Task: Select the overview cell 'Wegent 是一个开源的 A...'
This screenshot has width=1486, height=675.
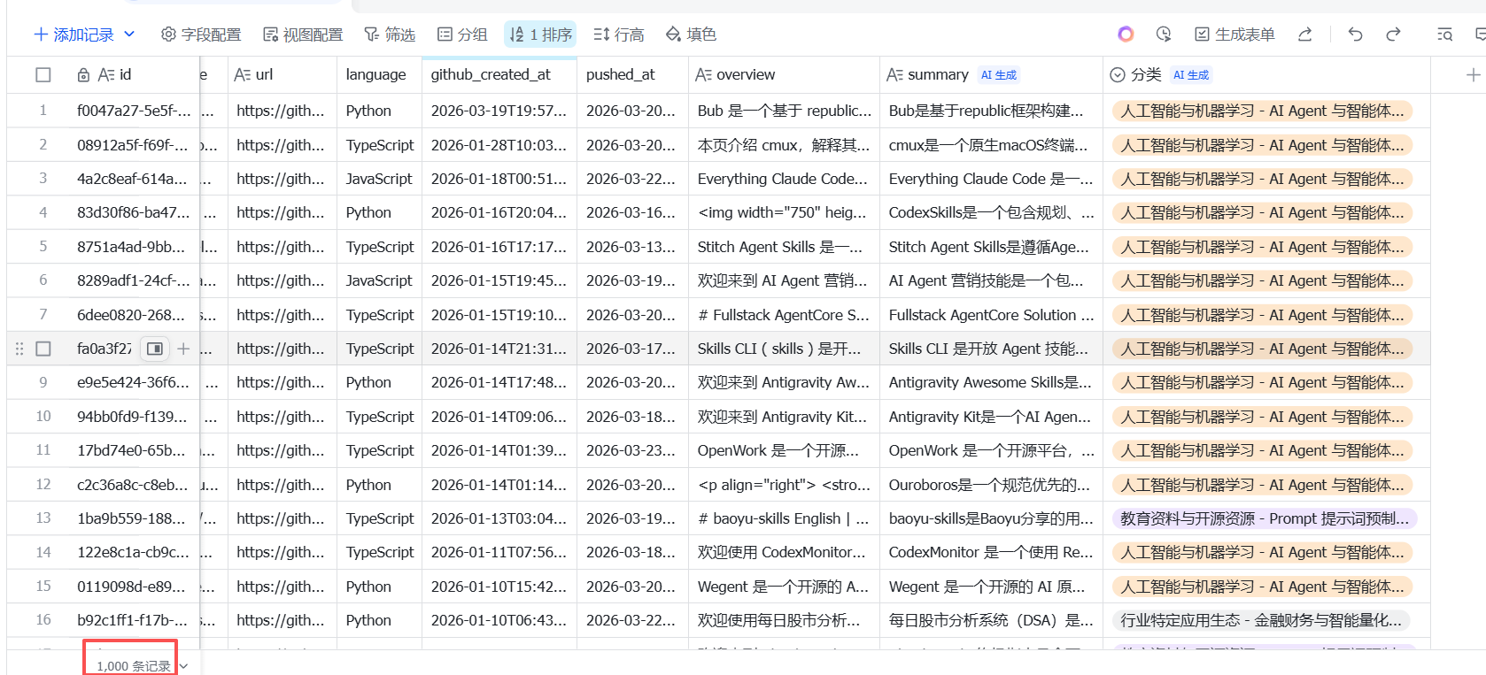Action: tap(784, 587)
